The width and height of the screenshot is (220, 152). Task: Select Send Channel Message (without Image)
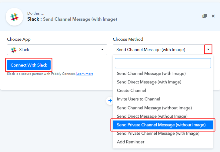coord(163,108)
